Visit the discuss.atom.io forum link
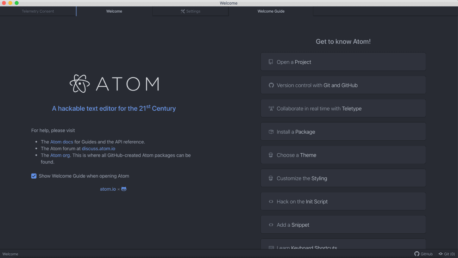This screenshot has height=258, width=458. 99,148
